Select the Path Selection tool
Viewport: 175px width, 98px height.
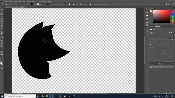coord(2,50)
